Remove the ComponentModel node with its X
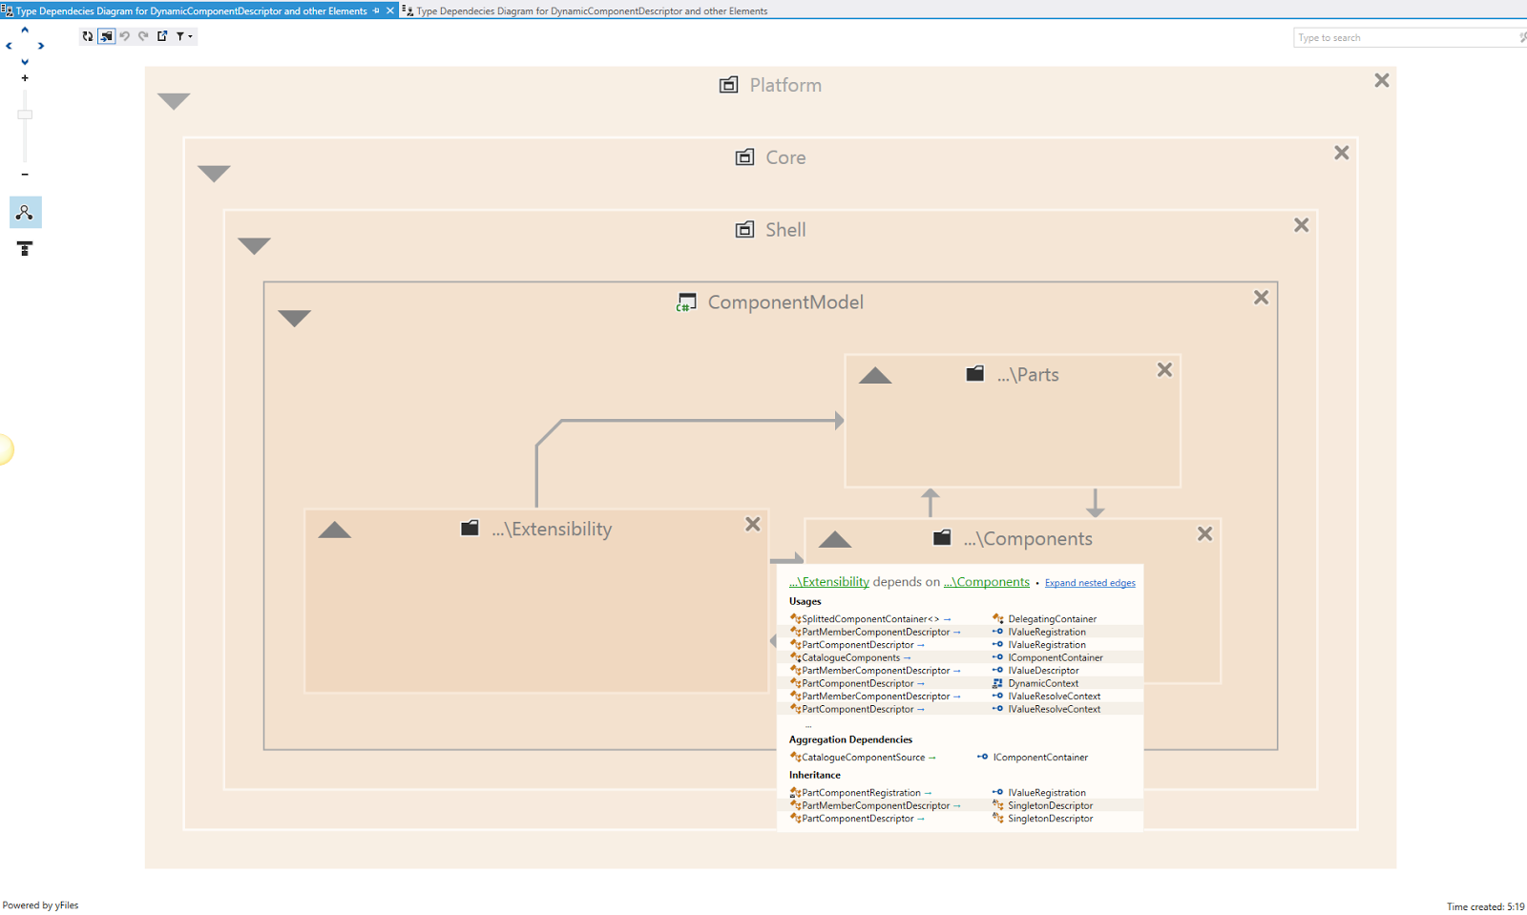Screen dimensions: 1527x915 tap(1262, 298)
